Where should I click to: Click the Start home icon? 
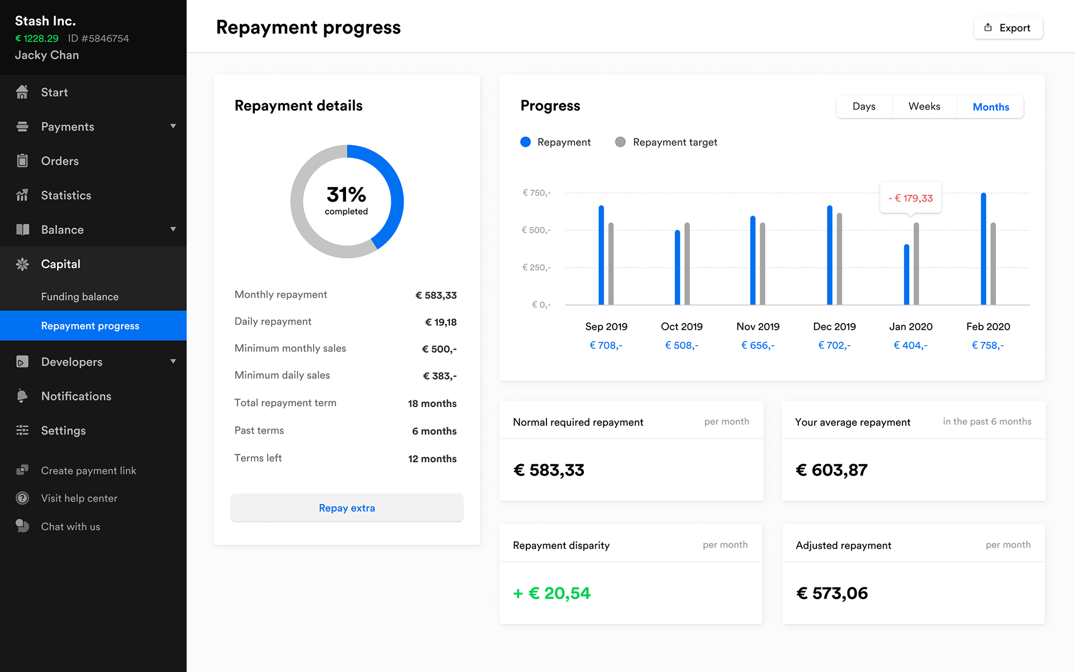click(22, 92)
